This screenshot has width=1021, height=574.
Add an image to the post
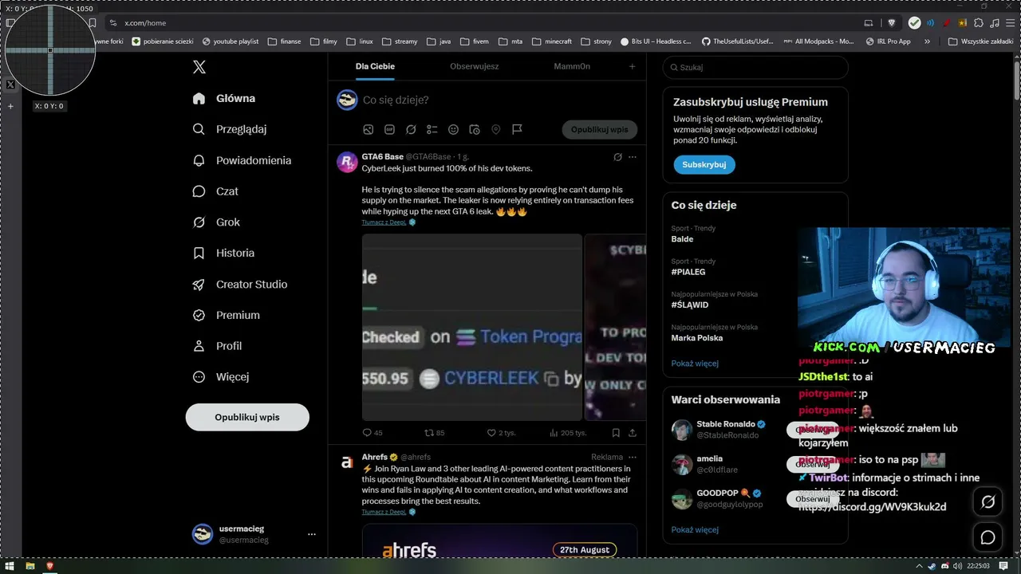[368, 129]
